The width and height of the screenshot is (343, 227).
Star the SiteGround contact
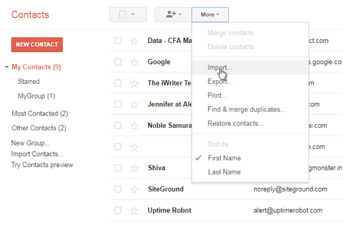pos(134,189)
